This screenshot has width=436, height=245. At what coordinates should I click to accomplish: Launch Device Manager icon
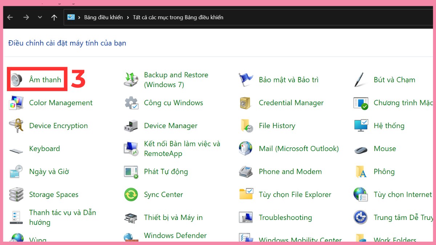(131, 126)
